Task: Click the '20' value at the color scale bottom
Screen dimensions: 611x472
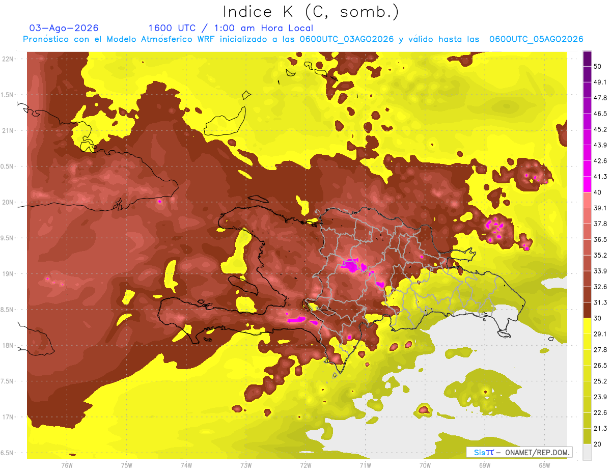Action: coord(598,445)
